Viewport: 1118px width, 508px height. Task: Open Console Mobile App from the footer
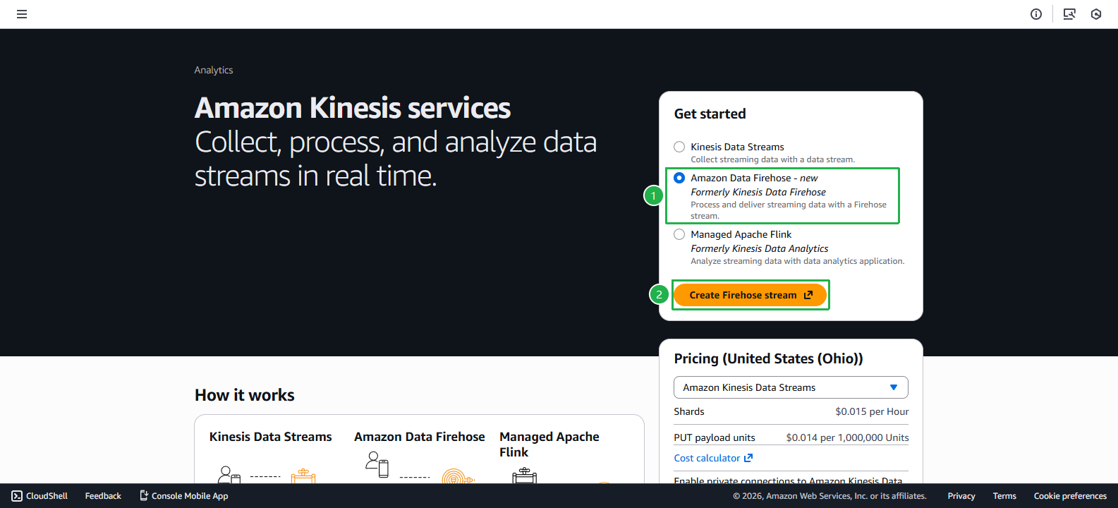(x=183, y=496)
